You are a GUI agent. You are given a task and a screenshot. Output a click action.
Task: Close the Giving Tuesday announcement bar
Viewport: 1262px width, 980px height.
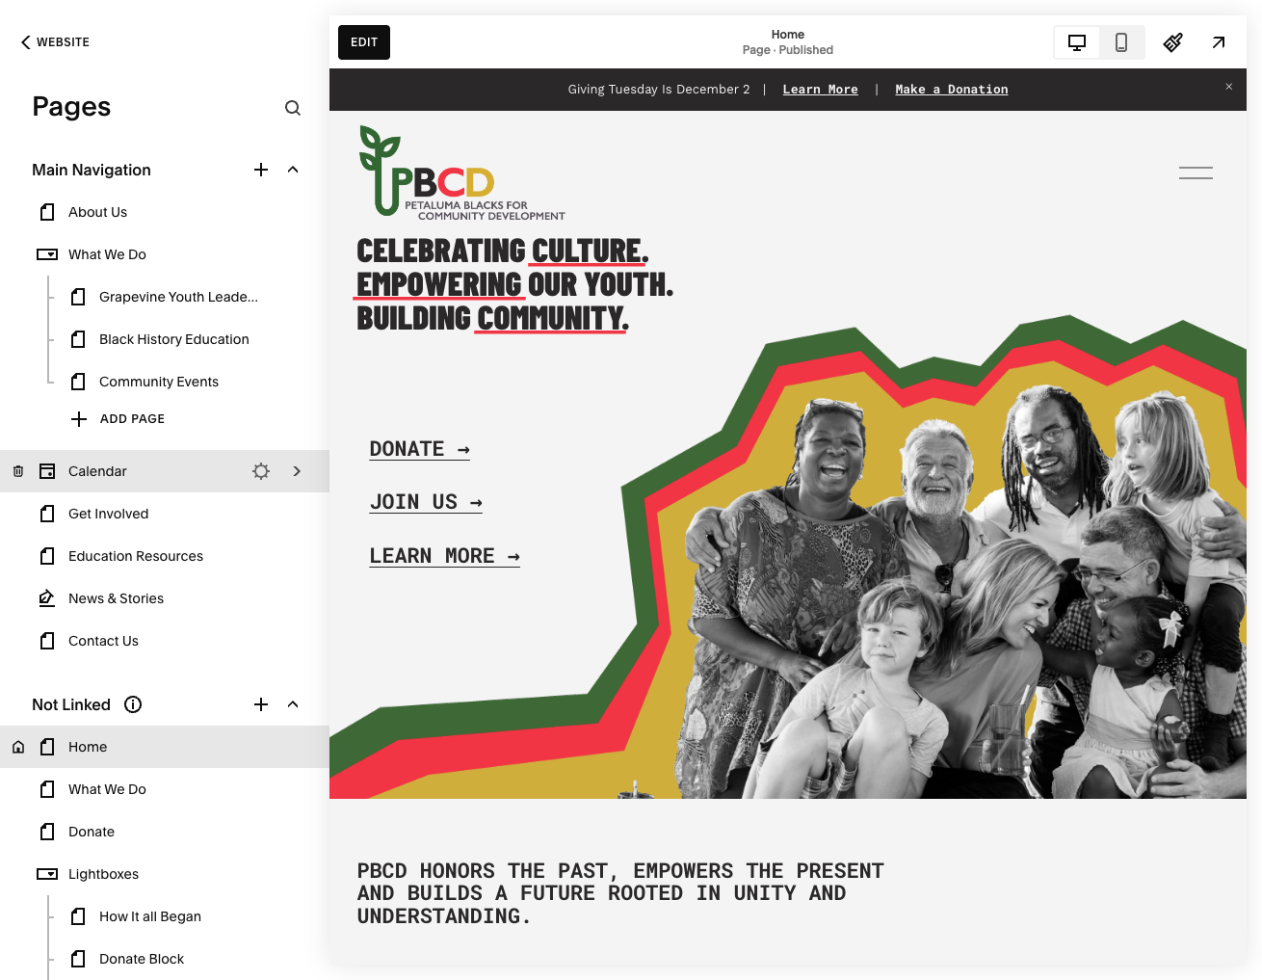click(x=1229, y=87)
